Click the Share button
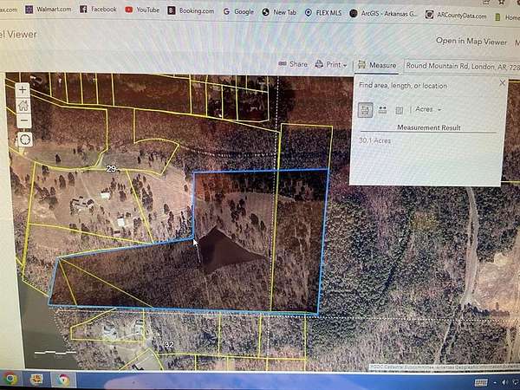 [293, 64]
